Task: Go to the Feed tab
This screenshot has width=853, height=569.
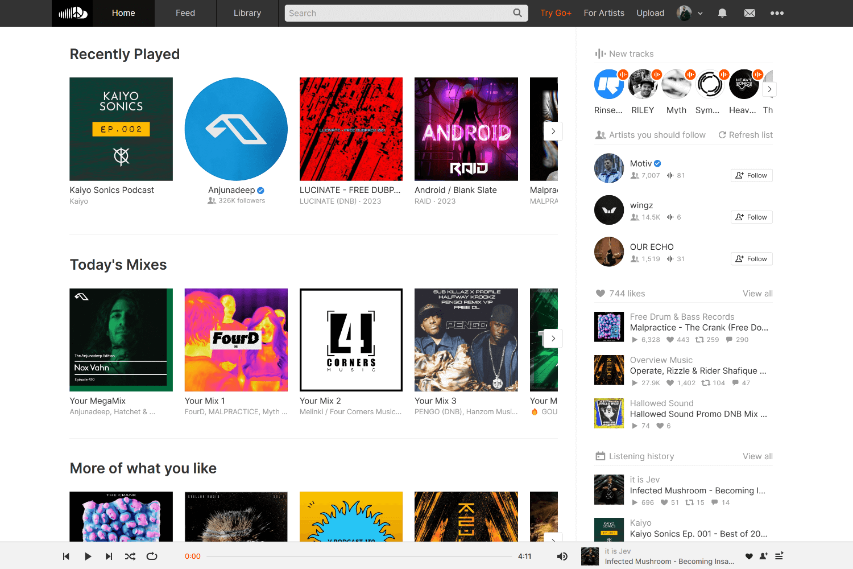Action: [x=185, y=13]
